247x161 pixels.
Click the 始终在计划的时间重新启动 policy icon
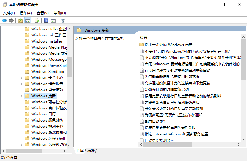tap(142, 90)
